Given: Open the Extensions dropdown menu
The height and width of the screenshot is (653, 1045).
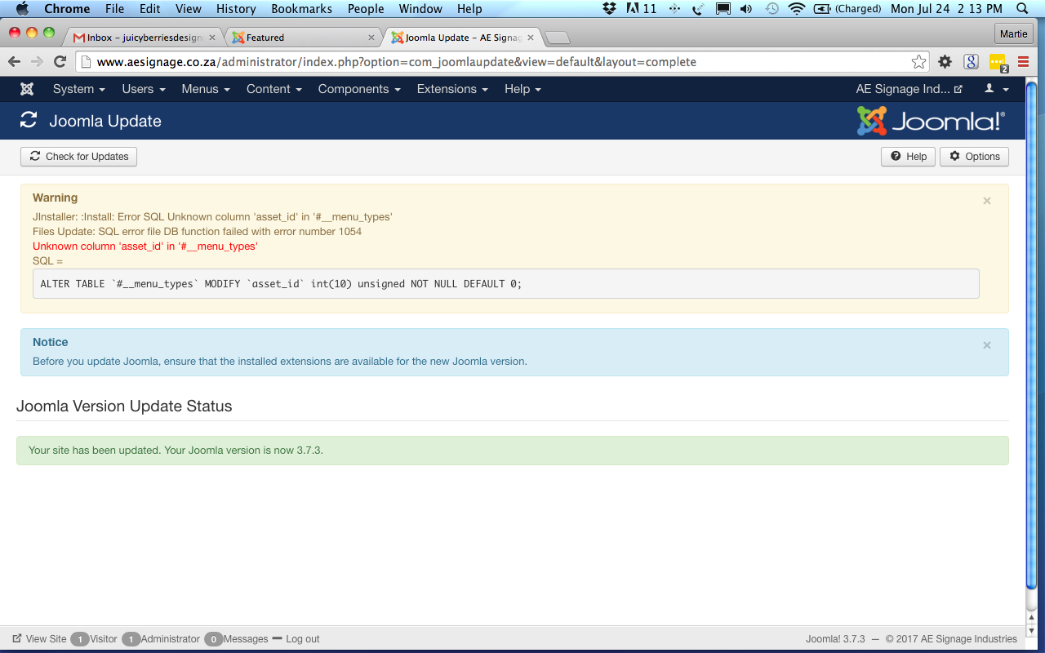Looking at the screenshot, I should pos(452,89).
